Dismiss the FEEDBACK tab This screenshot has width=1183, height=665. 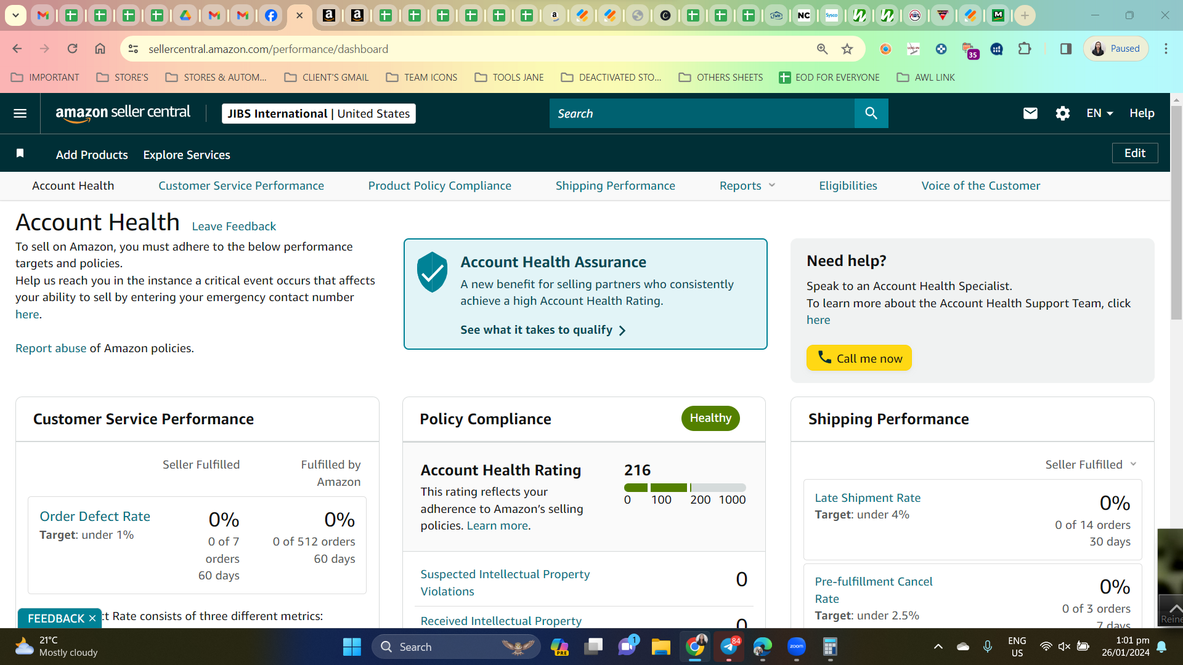point(92,618)
